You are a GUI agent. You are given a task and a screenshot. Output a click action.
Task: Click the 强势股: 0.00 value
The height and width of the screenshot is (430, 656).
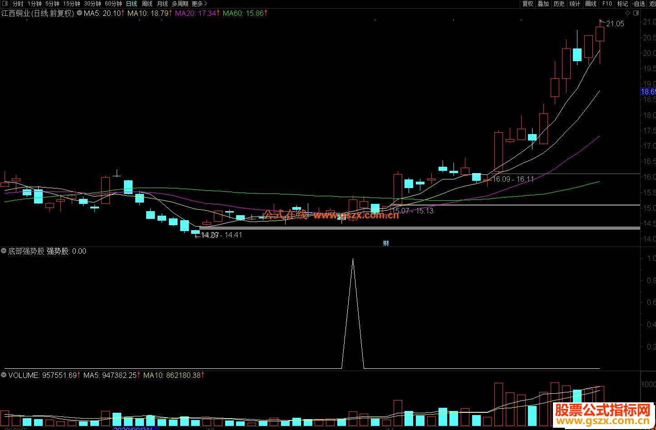tap(66, 251)
